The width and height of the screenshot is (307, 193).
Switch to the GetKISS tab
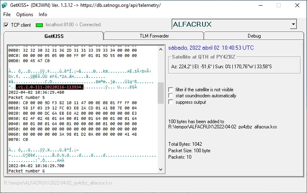click(54, 36)
